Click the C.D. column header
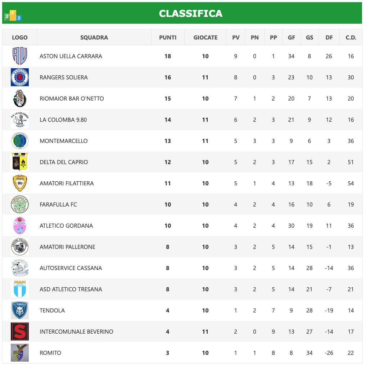 pyautogui.click(x=351, y=37)
